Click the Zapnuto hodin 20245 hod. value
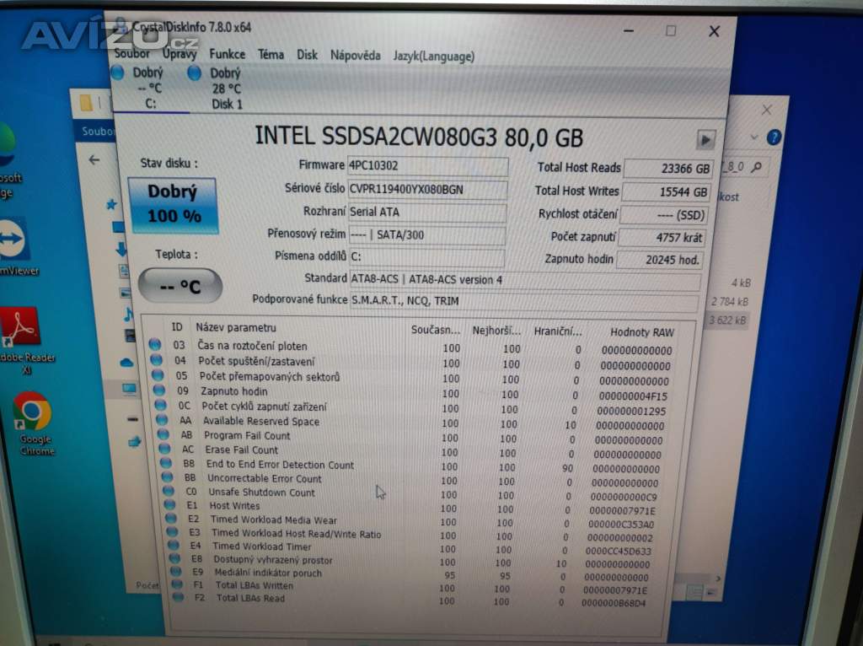This screenshot has height=646, width=863. click(660, 260)
